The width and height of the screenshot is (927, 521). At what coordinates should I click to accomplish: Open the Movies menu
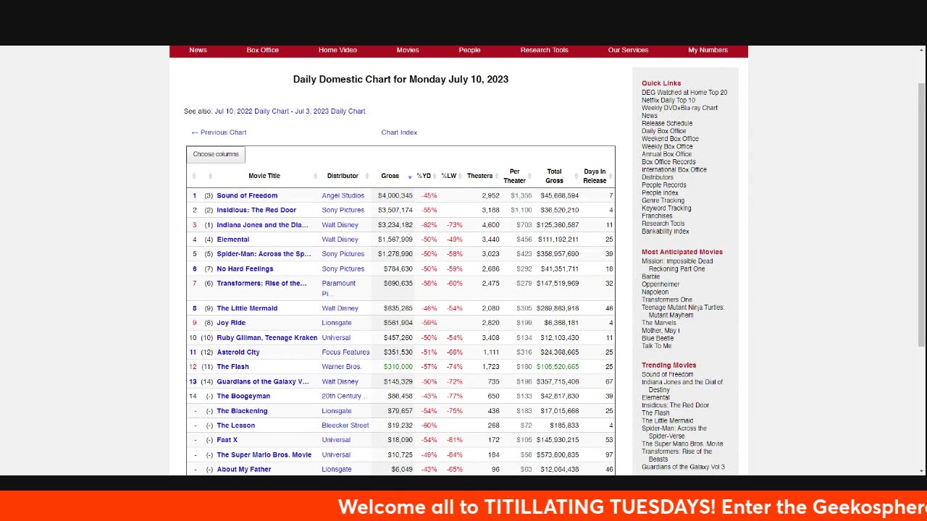pyautogui.click(x=408, y=50)
